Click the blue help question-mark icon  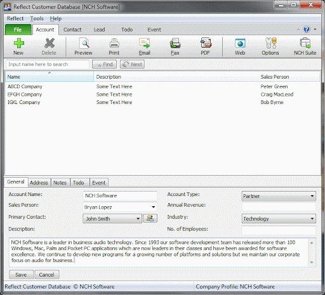(x=307, y=29)
